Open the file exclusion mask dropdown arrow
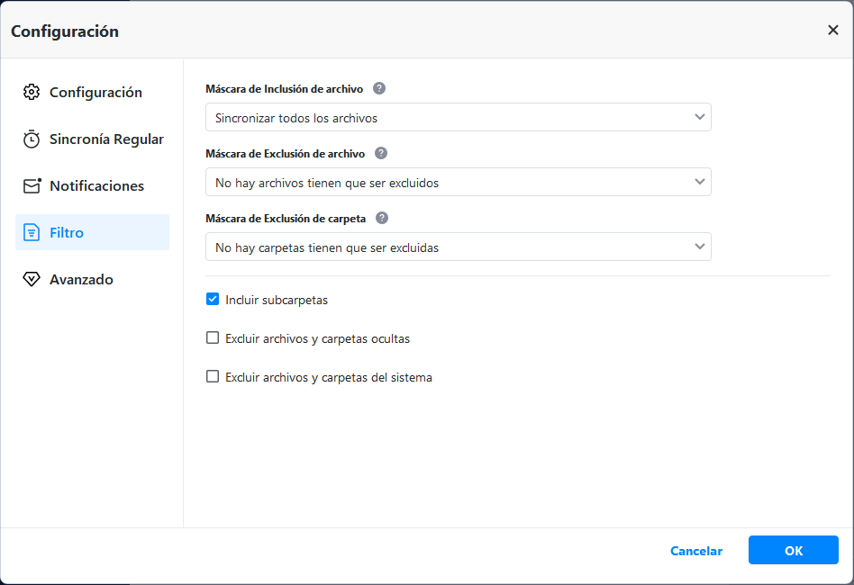Screen dimensions: 854x585 pos(699,182)
